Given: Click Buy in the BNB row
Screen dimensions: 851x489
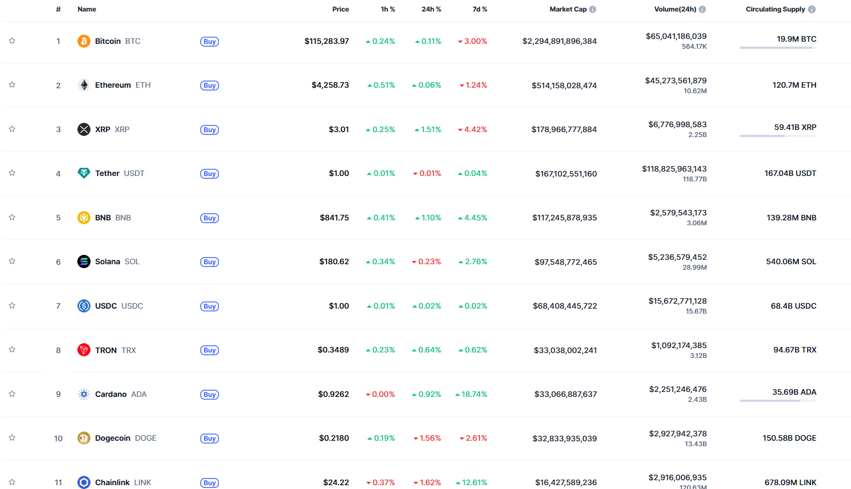Looking at the screenshot, I should 210,218.
